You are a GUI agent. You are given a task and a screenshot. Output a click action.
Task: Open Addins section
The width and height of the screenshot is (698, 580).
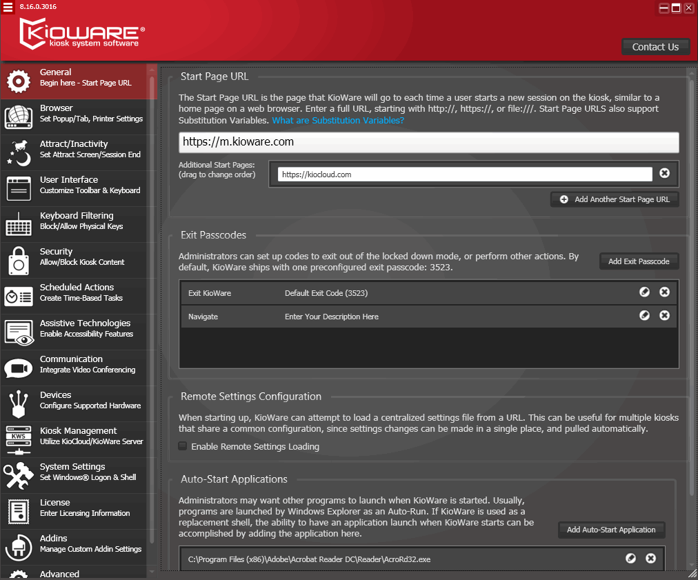point(74,547)
